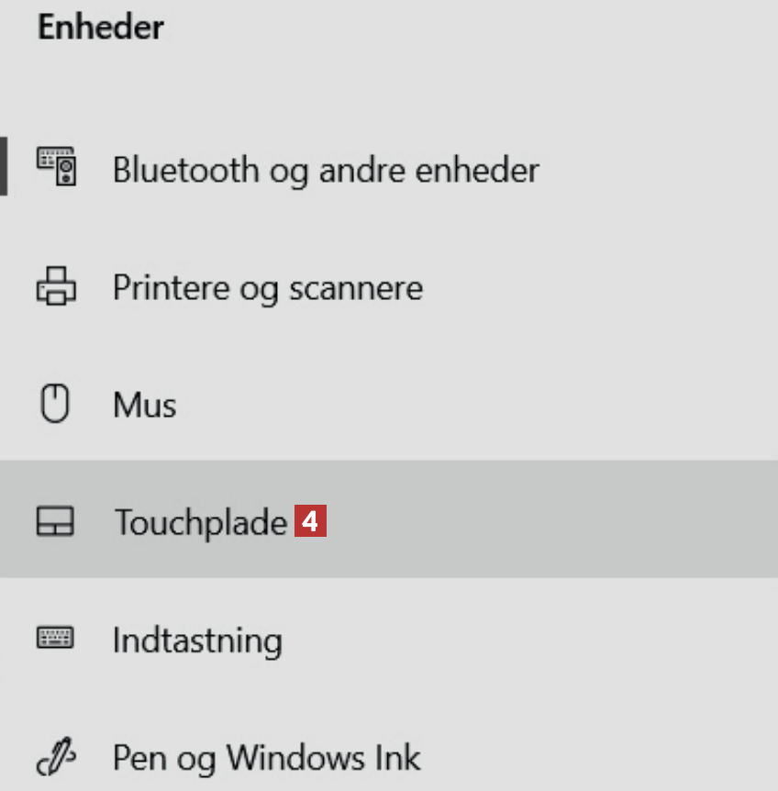The height and width of the screenshot is (791, 778).
Task: Select the pen icon for Windows Ink
Action: [x=55, y=758]
